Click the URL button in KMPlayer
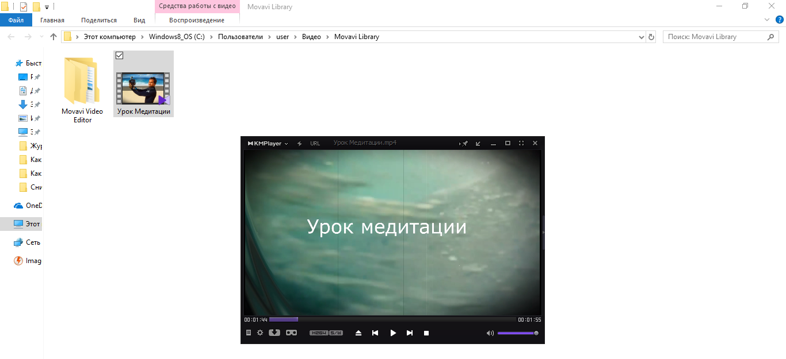The image size is (786, 359). pyautogui.click(x=315, y=143)
